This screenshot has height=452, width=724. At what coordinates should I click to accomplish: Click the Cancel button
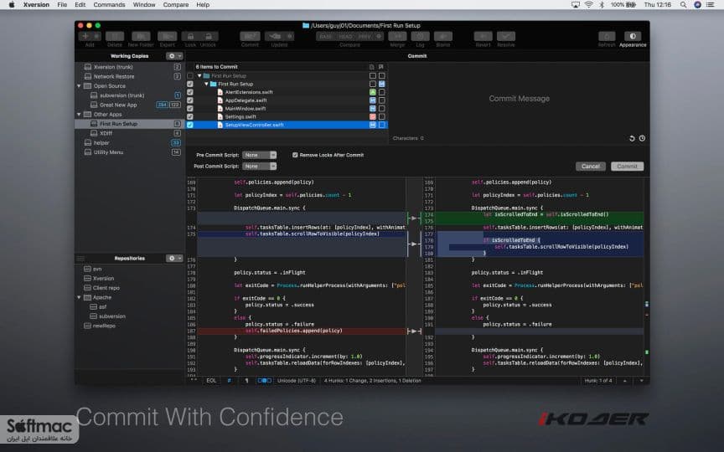(591, 167)
